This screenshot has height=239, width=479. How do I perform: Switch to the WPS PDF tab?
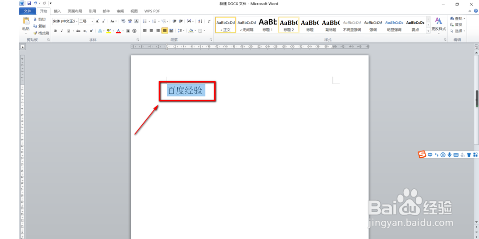[x=152, y=11]
